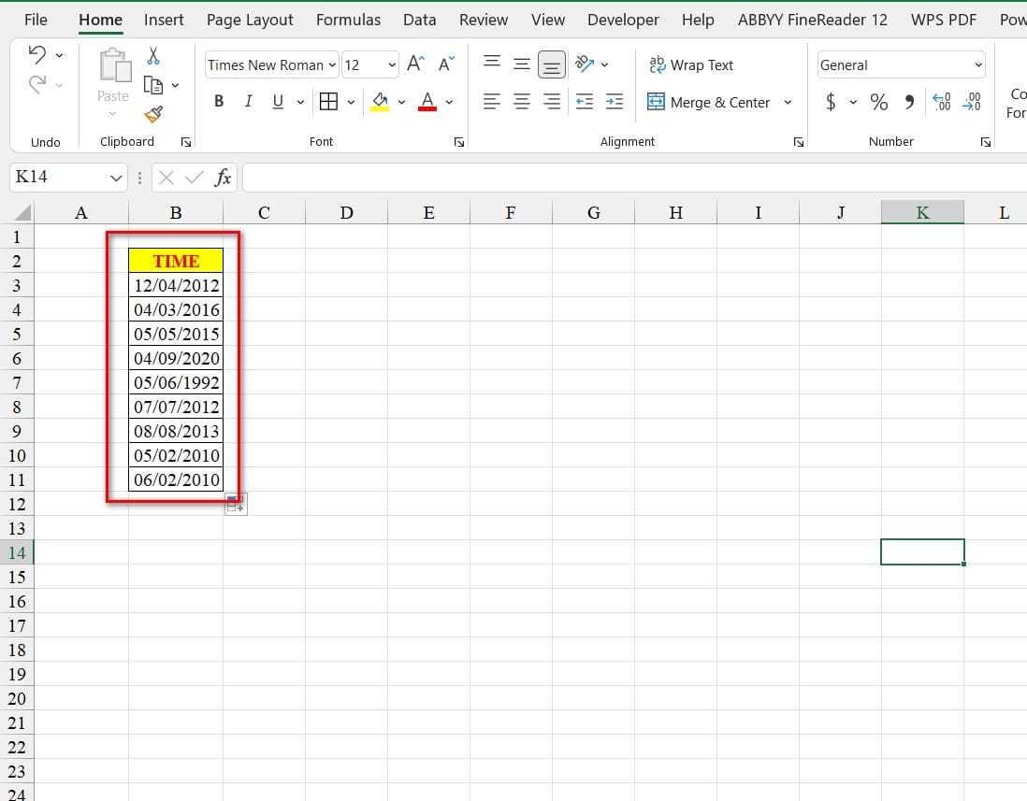
Task: Open the Times New Roman font dropdown
Action: tap(332, 65)
